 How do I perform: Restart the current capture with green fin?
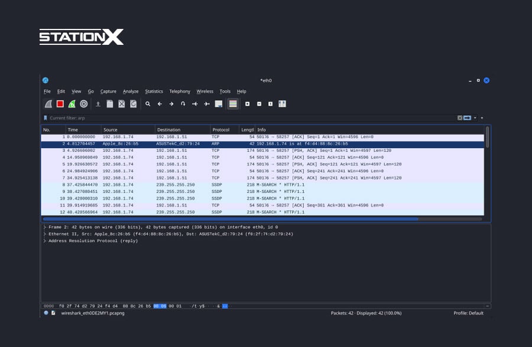(72, 104)
